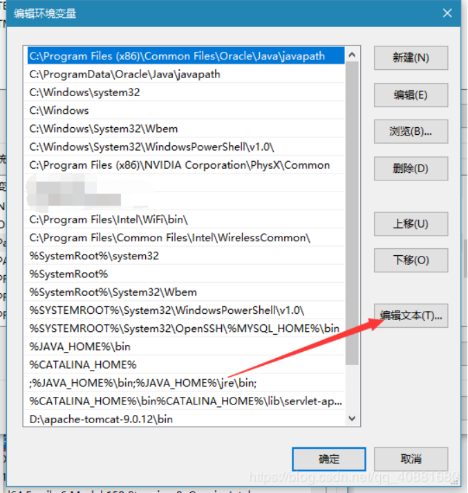Select the OpenSSH\%MYSQL_HOME%\bin entry

tap(185, 328)
